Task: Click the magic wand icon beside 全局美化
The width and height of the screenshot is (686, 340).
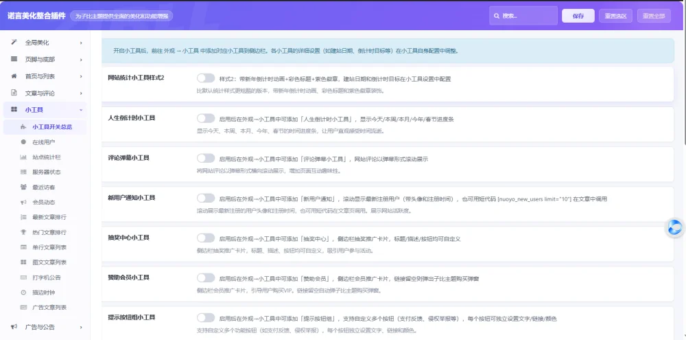Action: [14, 43]
